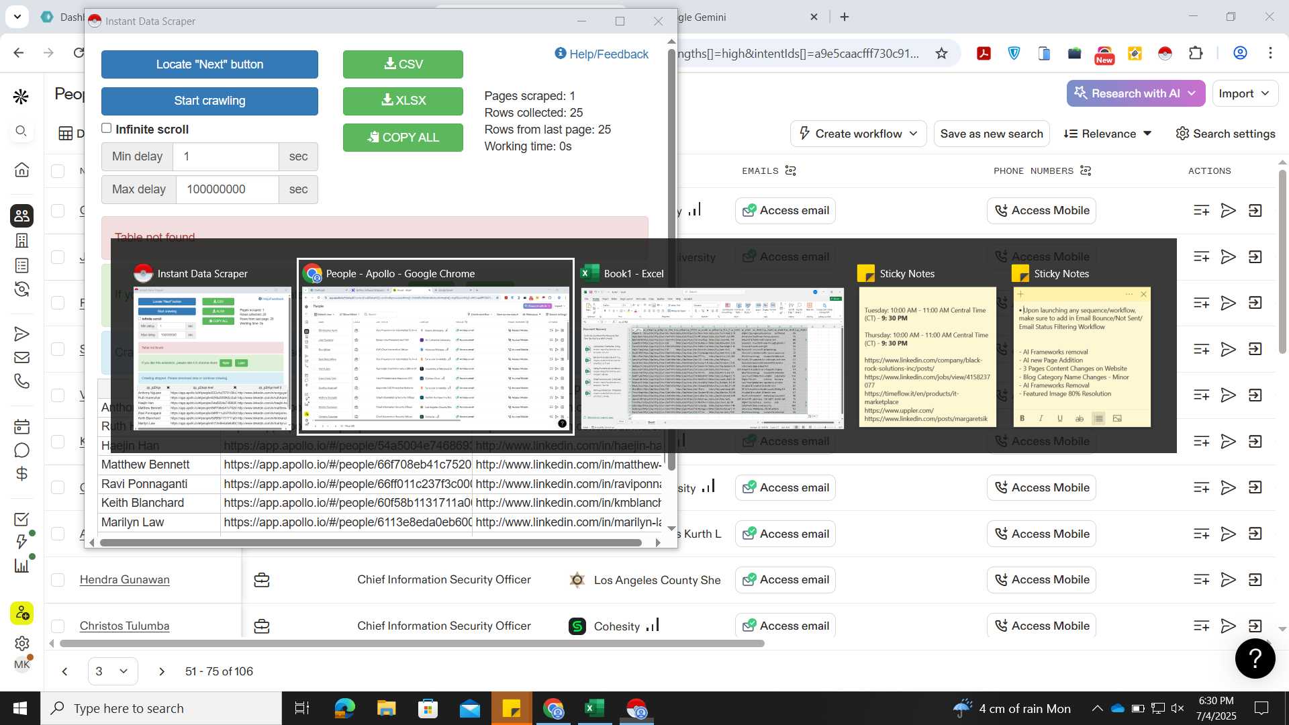Open Chrome Extensions puzzle icon
The height and width of the screenshot is (725, 1289).
point(1196,53)
